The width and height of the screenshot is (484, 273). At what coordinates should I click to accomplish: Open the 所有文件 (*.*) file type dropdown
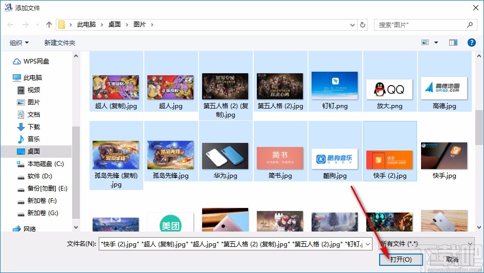(x=427, y=244)
